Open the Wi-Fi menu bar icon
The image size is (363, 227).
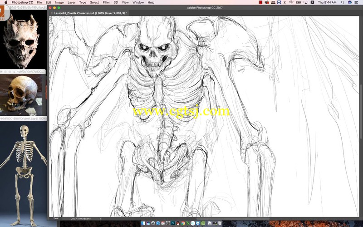click(291, 2)
